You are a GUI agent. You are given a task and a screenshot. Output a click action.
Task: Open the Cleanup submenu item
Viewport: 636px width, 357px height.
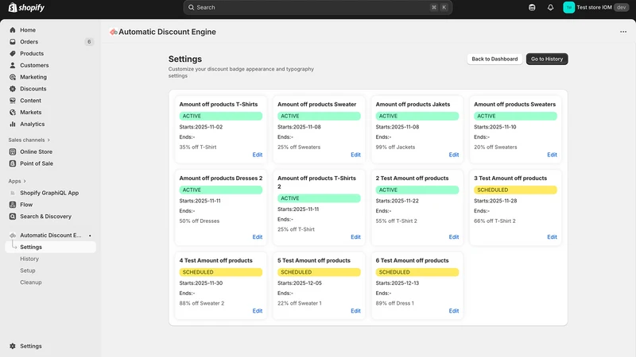31,282
